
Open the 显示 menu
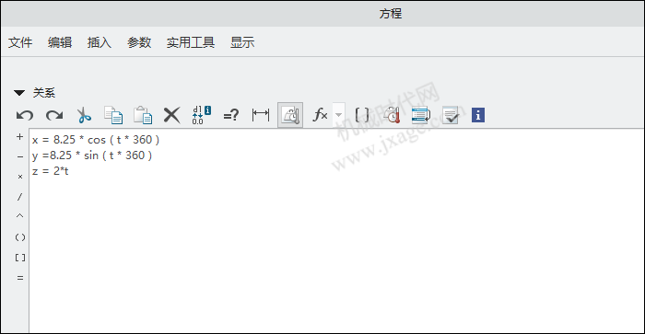242,42
